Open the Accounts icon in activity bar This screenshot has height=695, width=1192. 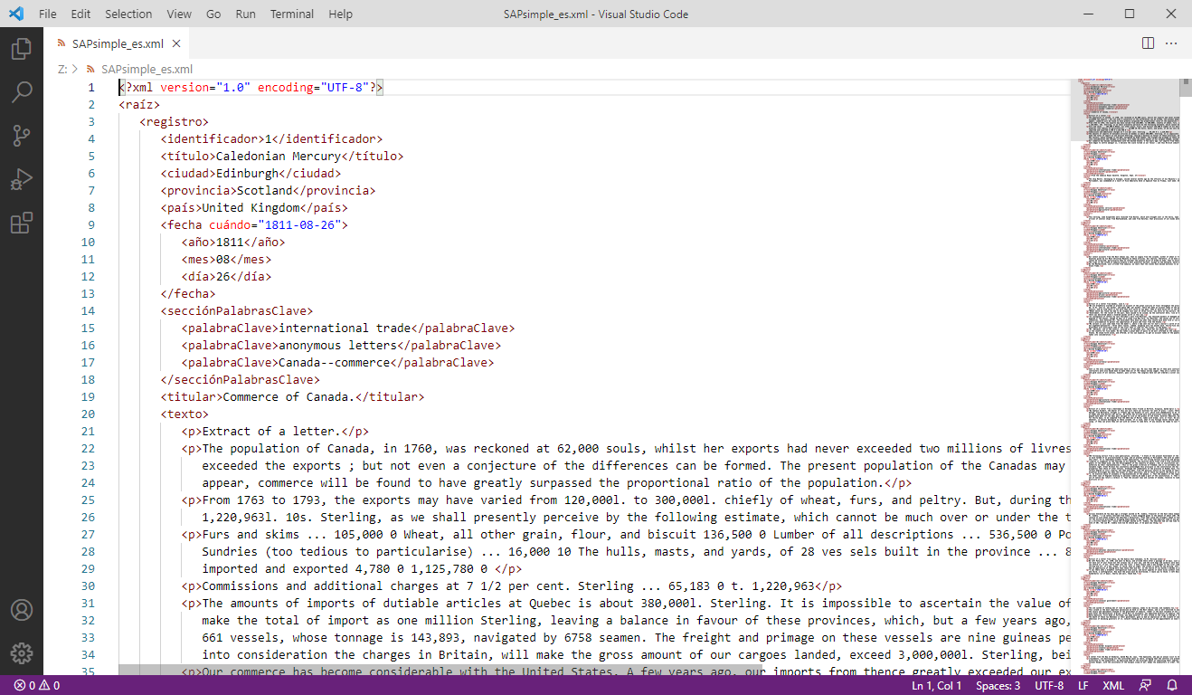[x=22, y=610]
